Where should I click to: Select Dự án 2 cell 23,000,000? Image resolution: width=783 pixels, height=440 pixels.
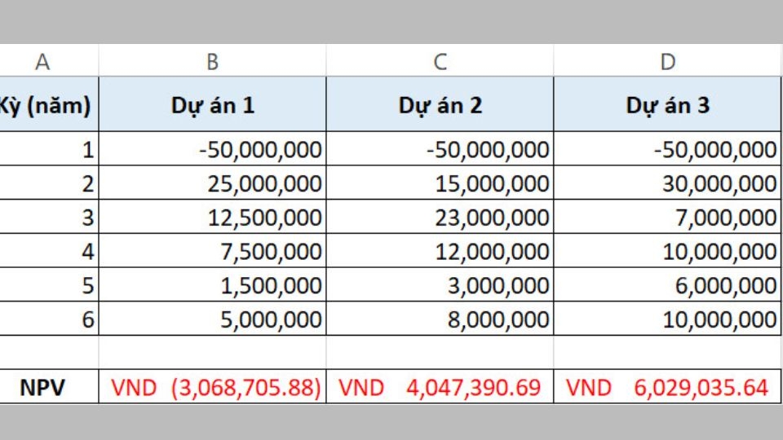coord(440,217)
